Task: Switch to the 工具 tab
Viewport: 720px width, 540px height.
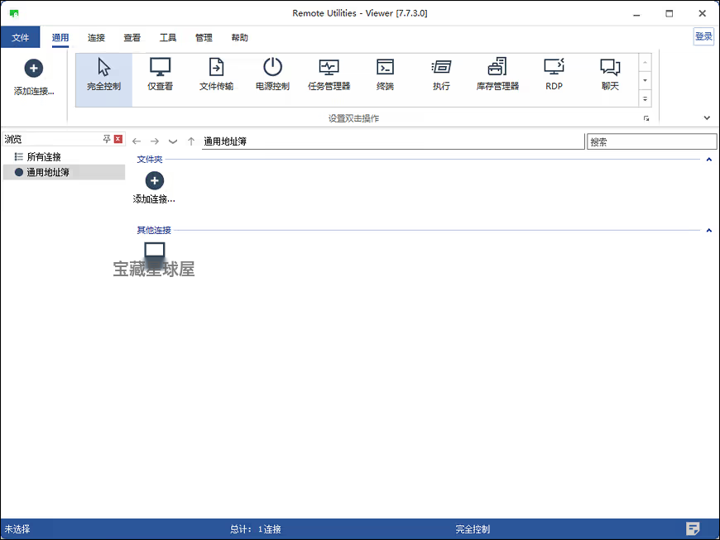Action: (x=168, y=37)
